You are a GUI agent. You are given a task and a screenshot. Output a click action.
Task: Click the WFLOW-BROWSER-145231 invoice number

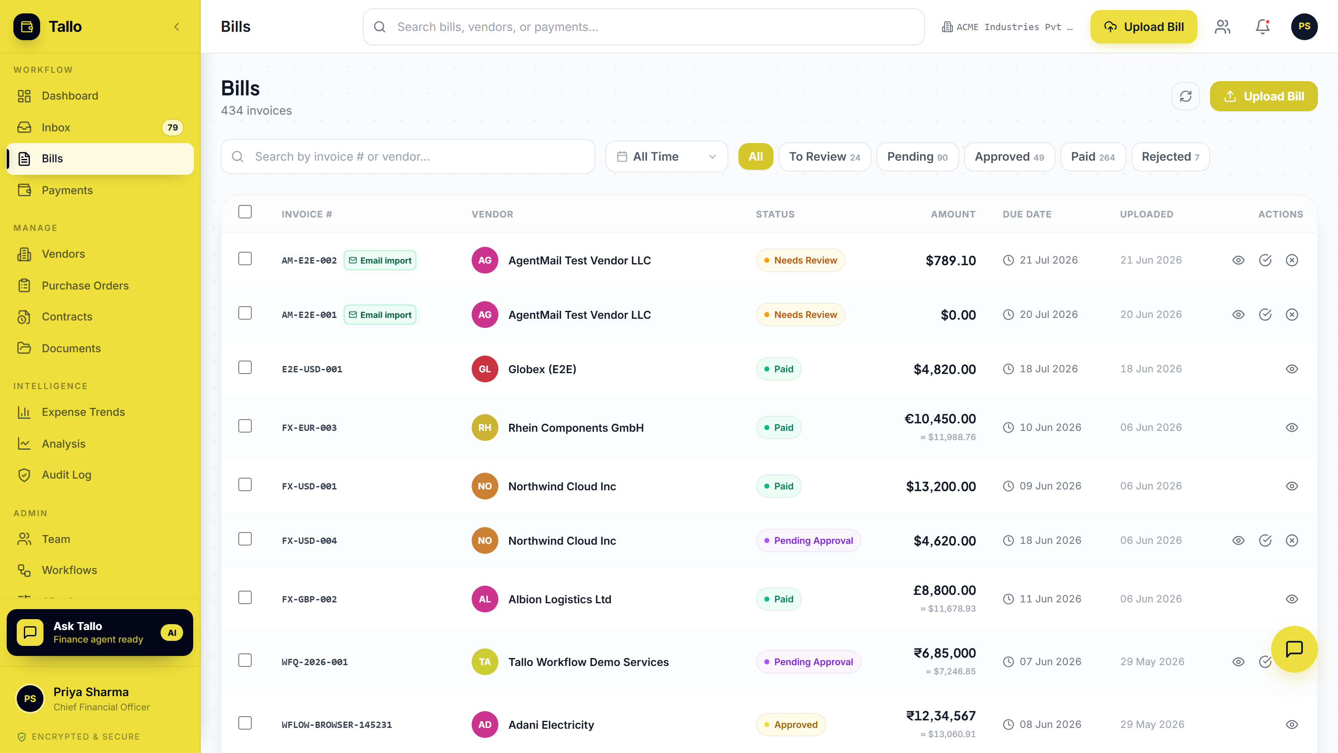pyautogui.click(x=337, y=725)
